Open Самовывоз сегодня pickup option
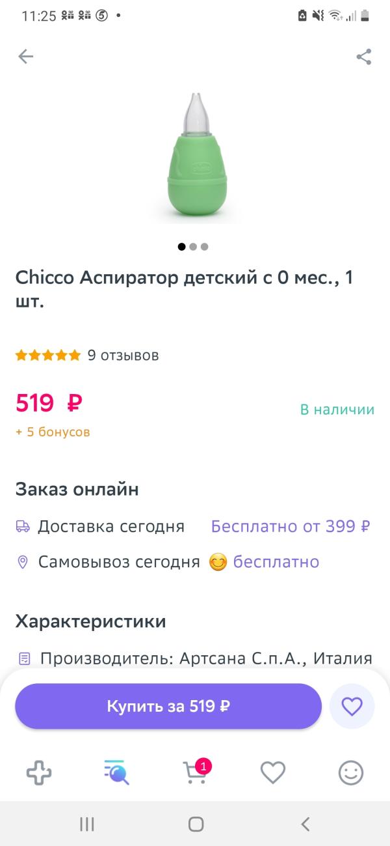The height and width of the screenshot is (846, 390). [119, 562]
